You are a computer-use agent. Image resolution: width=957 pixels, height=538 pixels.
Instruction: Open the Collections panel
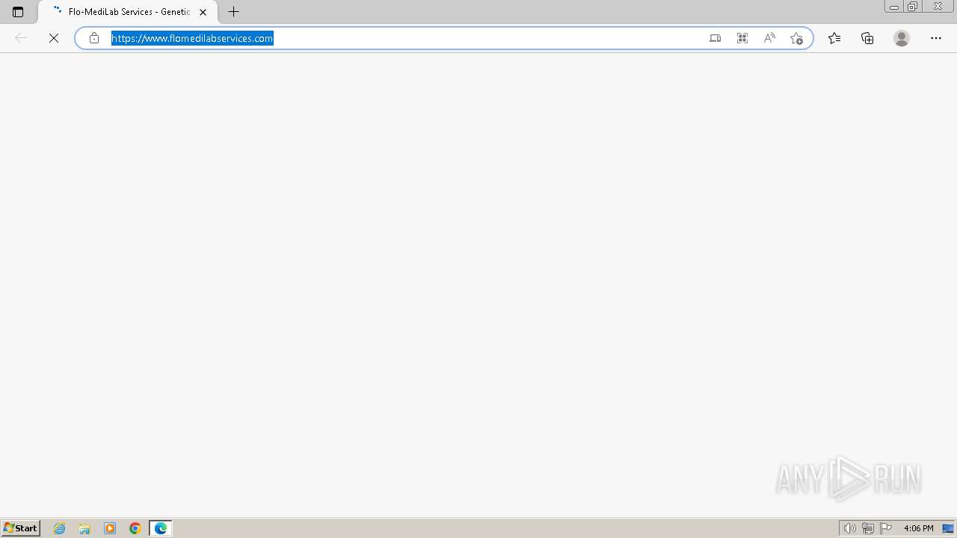tap(867, 38)
